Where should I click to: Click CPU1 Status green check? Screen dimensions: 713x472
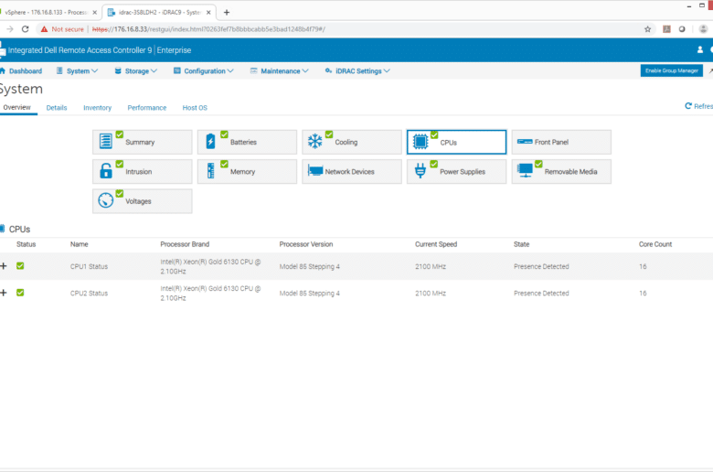pyautogui.click(x=20, y=266)
